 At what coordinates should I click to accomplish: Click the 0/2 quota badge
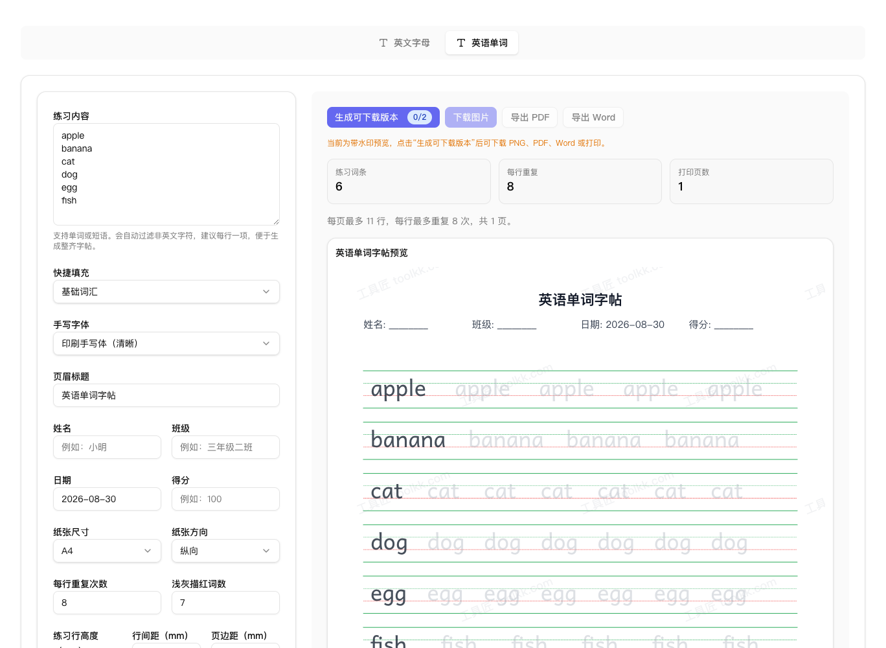420,117
